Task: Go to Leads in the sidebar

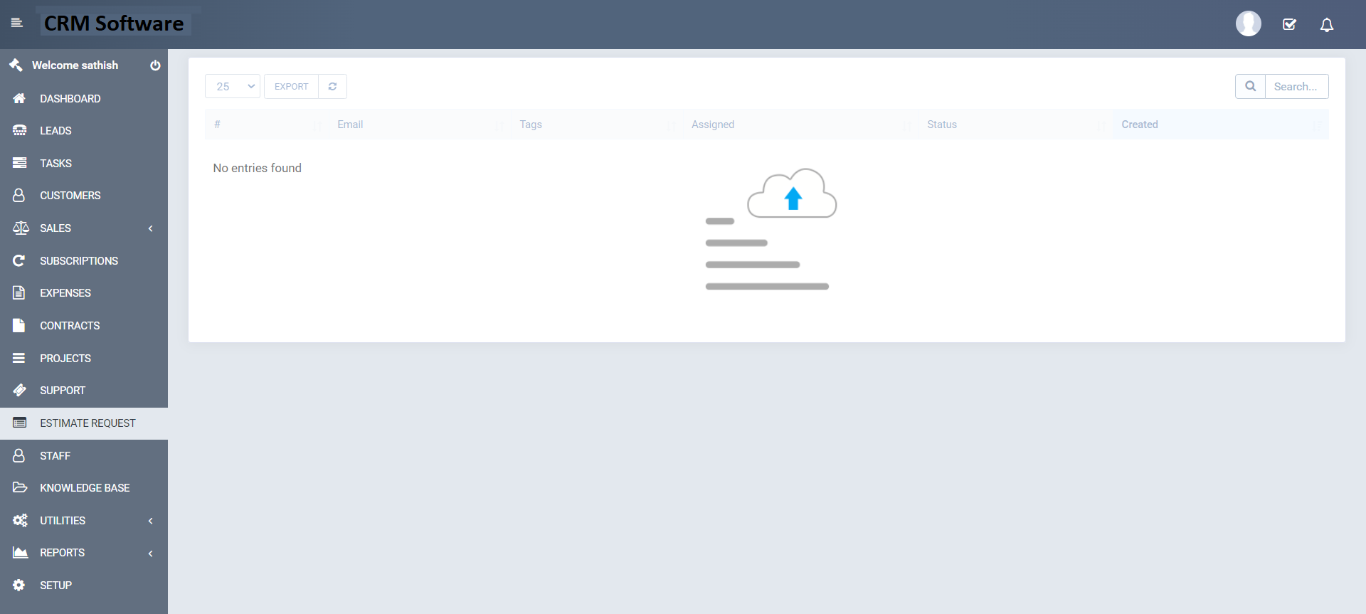Action: tap(55, 131)
